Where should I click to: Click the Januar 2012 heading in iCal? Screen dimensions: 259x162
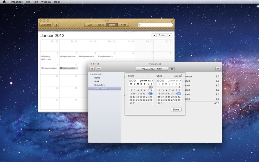click(52, 36)
